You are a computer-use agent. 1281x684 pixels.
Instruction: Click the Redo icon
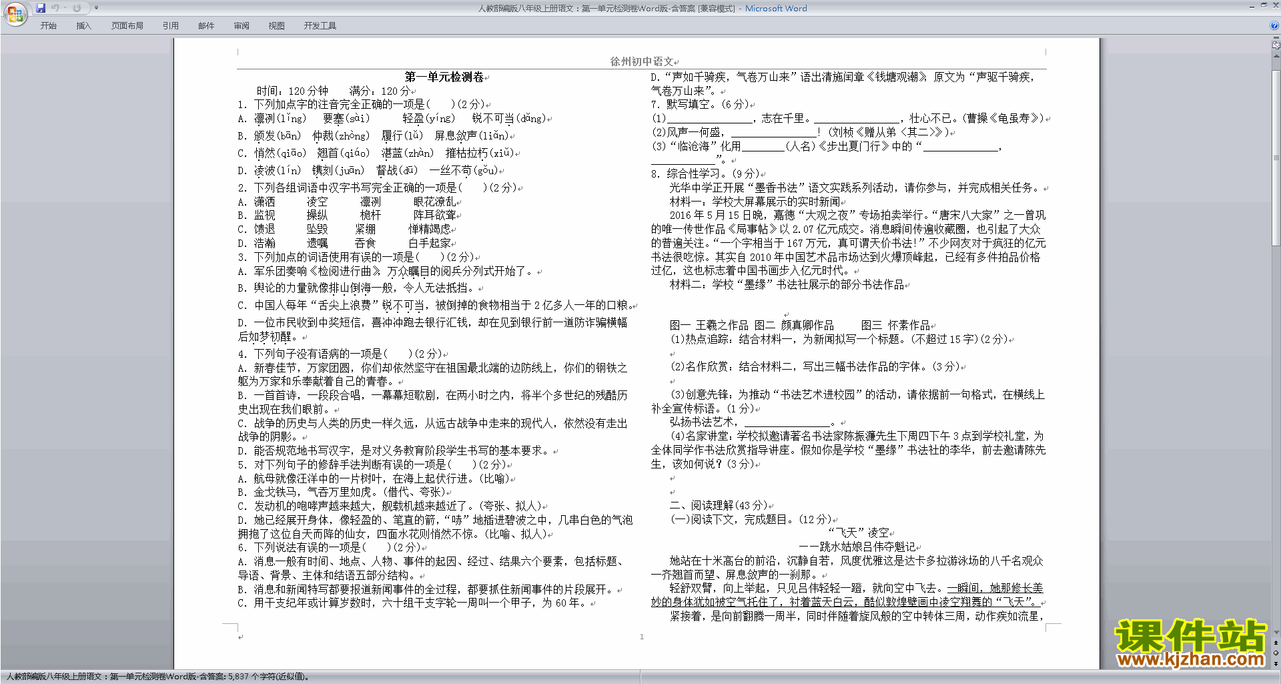[77, 8]
